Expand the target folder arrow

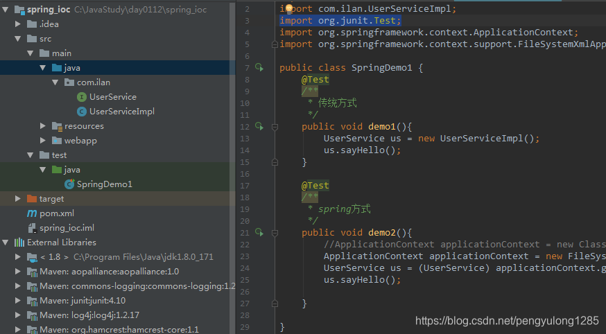18,198
